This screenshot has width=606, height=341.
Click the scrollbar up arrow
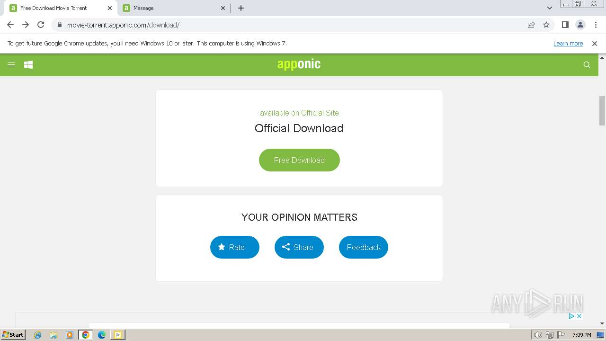(602, 57)
